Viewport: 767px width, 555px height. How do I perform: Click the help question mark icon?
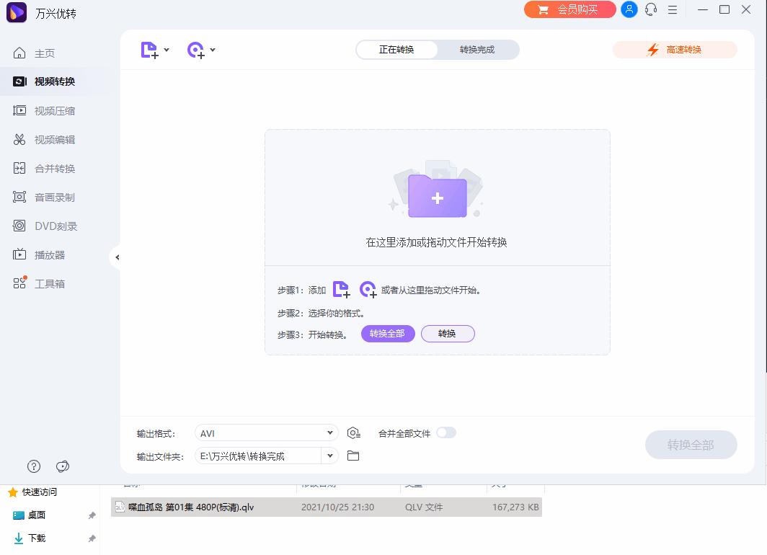[34, 466]
